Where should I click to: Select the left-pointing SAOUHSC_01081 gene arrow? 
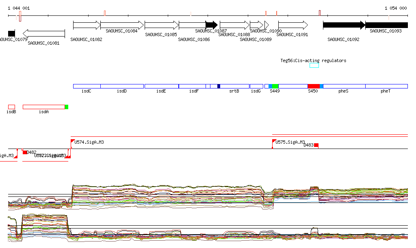pos(44,33)
